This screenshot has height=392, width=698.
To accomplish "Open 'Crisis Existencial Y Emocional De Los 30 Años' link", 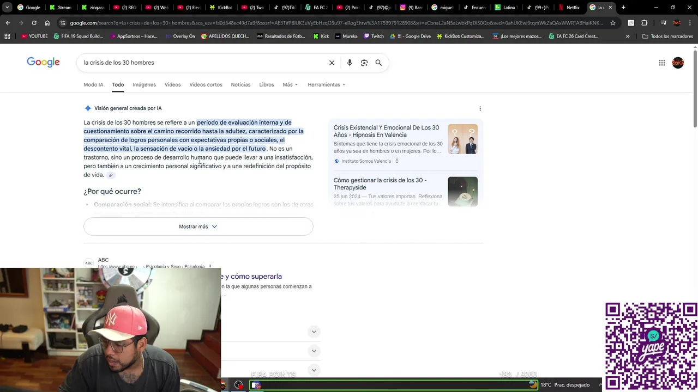I will click(386, 131).
